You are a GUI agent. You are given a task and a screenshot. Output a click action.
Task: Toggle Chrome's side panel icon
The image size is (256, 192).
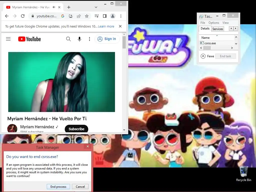(x=105, y=16)
